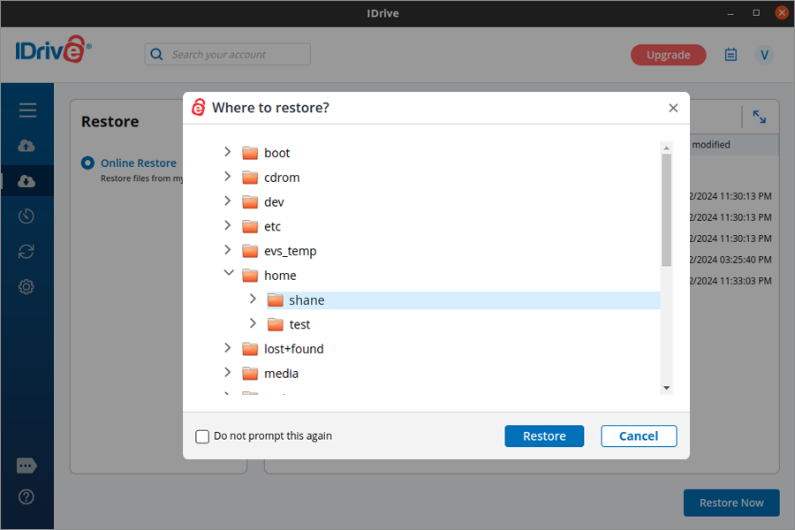The image size is (795, 530).
Task: Open the user profile avatar V
Action: click(764, 55)
